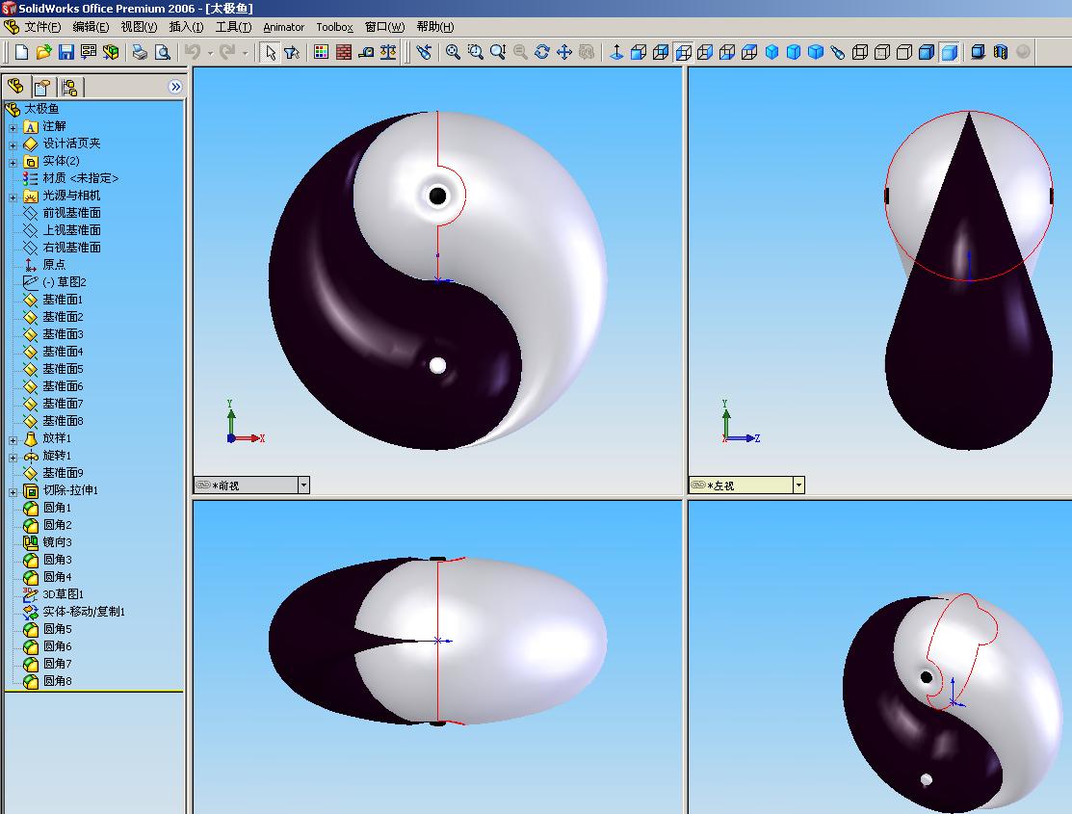Viewport: 1072px width, 814px height.
Task: Expand the panel with double-chevron button
Action: point(175,87)
